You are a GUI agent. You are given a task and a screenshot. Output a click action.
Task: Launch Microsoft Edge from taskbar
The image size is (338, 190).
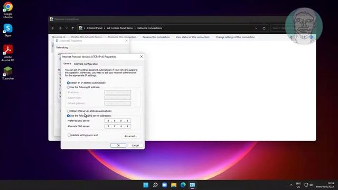[183, 185]
